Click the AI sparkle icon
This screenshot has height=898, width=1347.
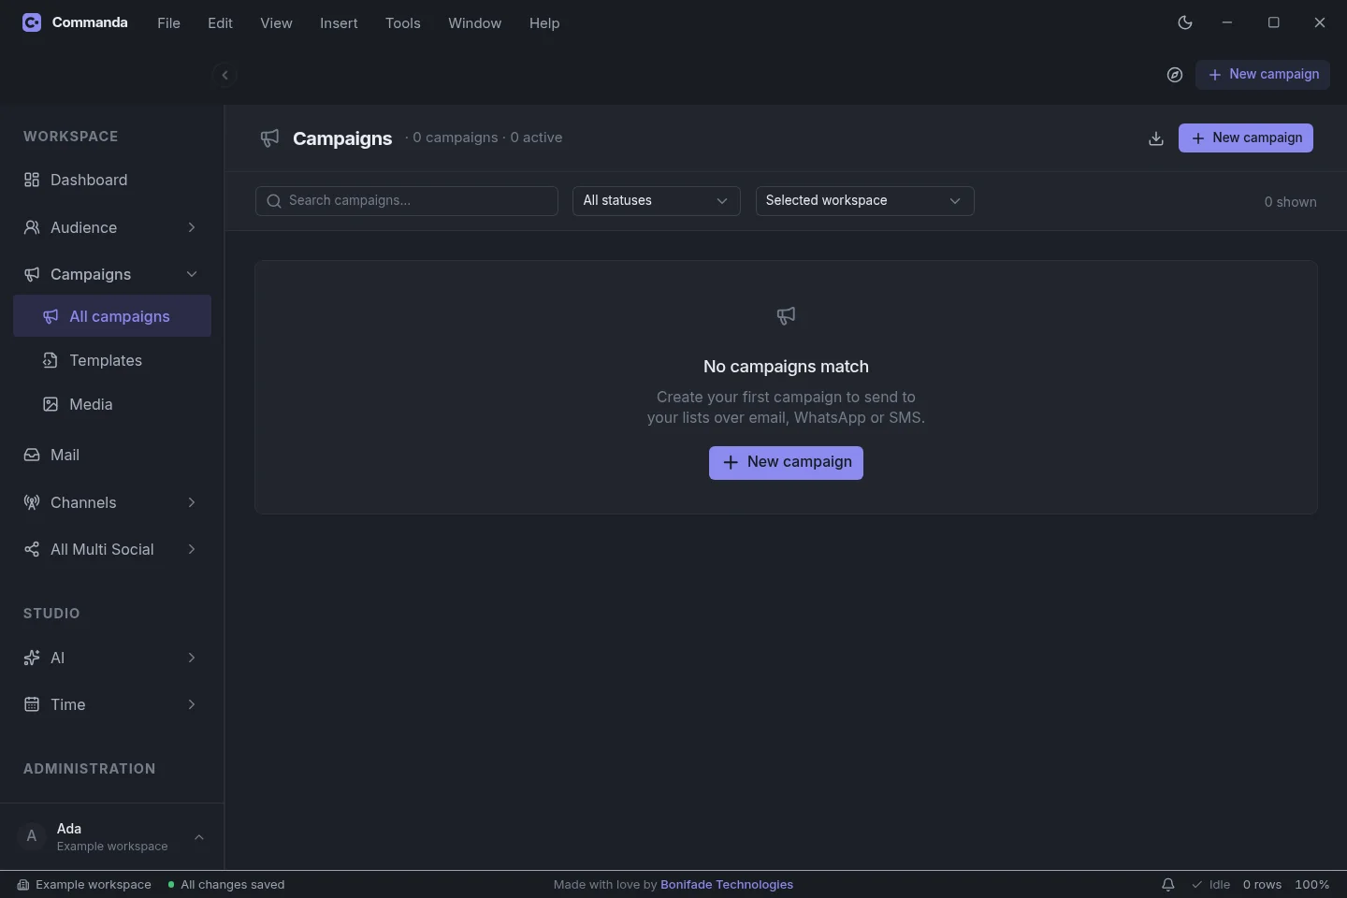[32, 658]
